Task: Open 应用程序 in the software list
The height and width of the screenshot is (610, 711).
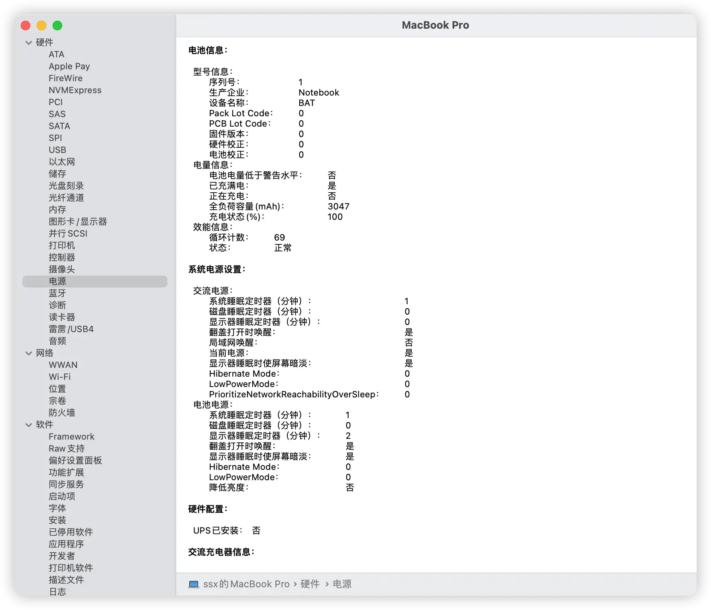Action: tap(66, 544)
